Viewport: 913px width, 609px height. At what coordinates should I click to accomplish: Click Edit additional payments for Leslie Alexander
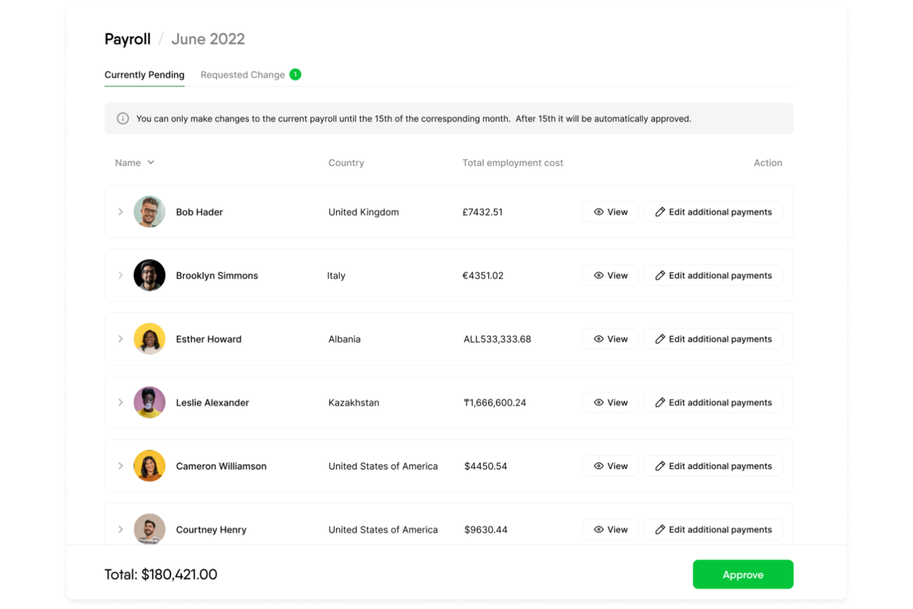point(713,402)
